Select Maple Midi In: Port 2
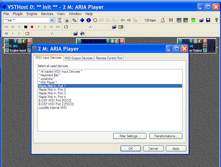 [x=110, y=89]
